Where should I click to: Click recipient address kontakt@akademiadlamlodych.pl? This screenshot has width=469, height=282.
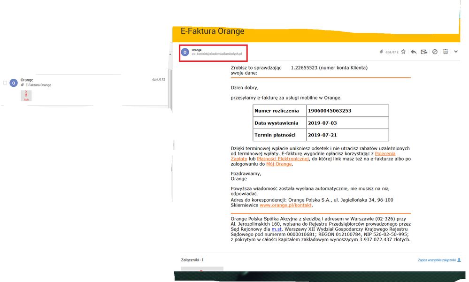[x=219, y=54]
